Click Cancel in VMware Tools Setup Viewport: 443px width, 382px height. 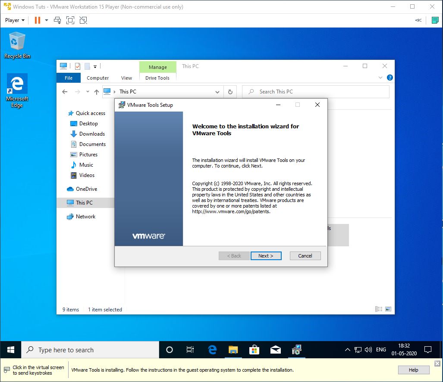click(305, 256)
